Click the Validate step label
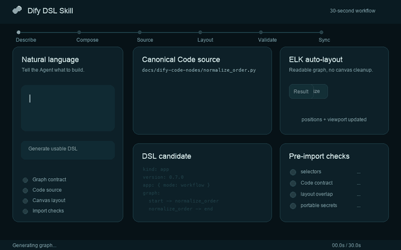 (268, 40)
